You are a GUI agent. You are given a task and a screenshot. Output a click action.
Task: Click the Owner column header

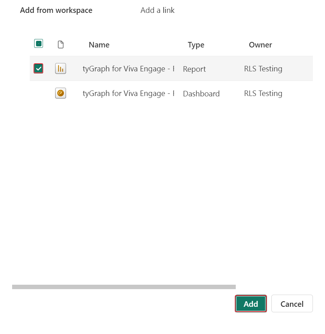tap(260, 45)
